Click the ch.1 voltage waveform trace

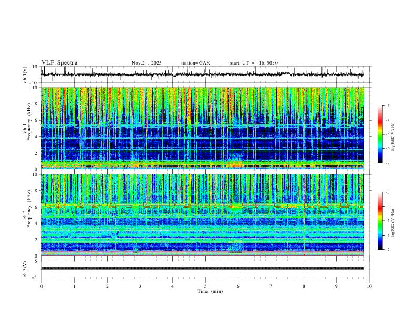pyautogui.click(x=202, y=74)
